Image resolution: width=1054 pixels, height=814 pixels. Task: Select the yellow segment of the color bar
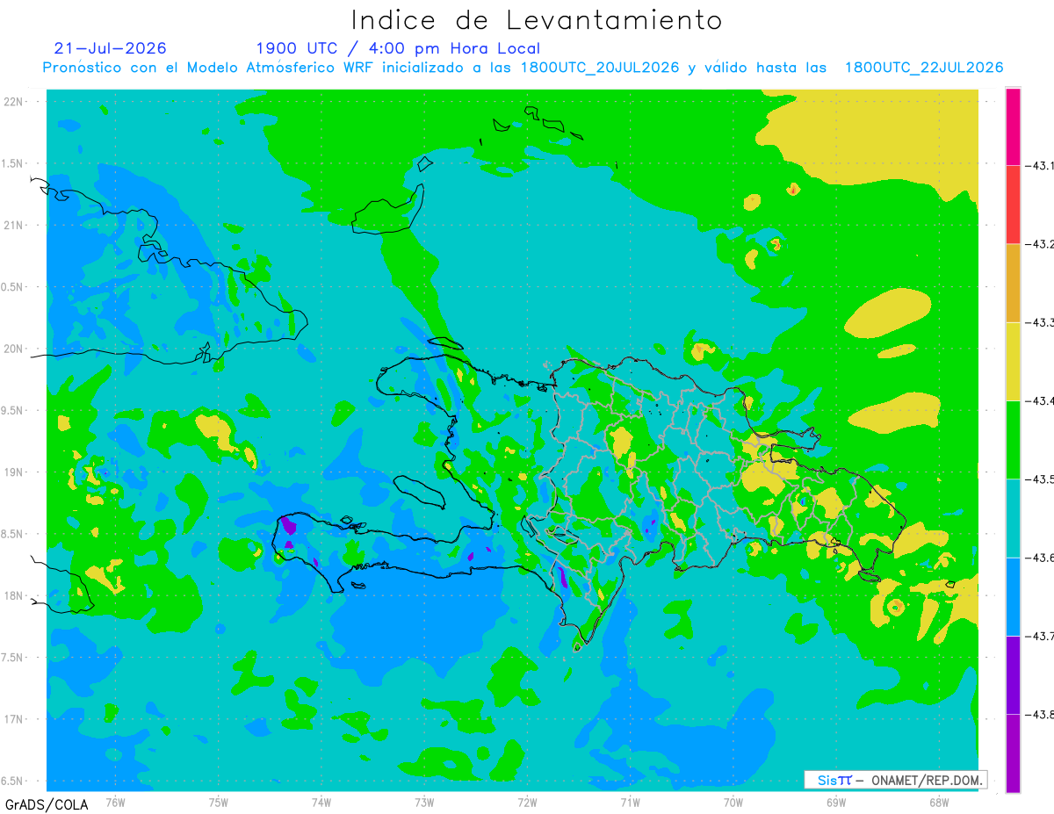click(1013, 361)
